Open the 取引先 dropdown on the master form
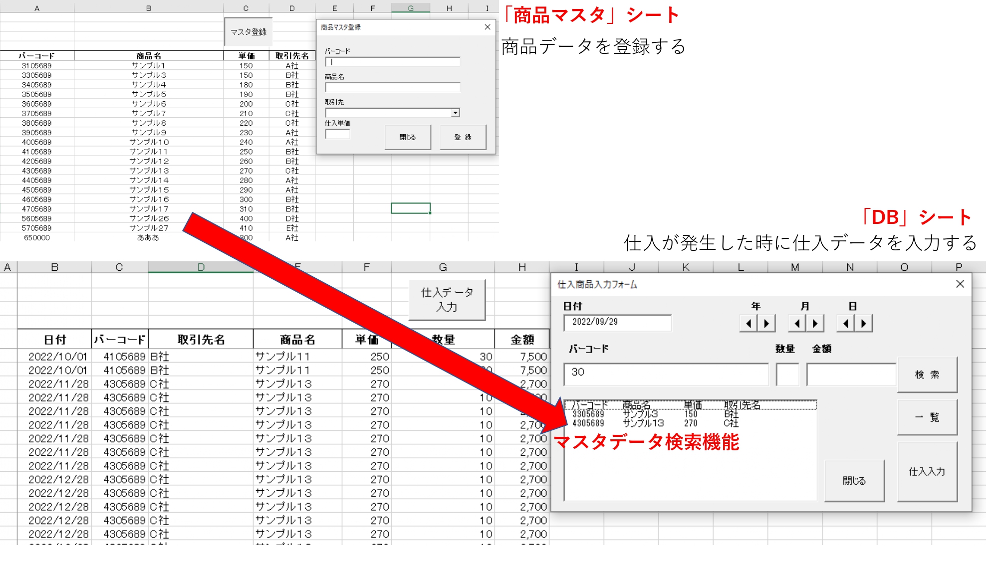This screenshot has width=998, height=561. (x=456, y=112)
